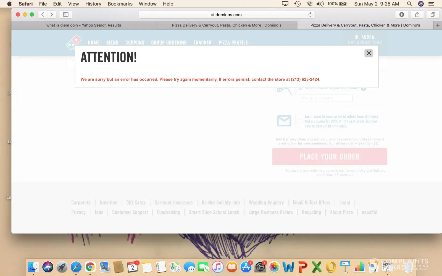Open the Bookmarks menu
442x276 pixels.
pyautogui.click(x=120, y=4)
